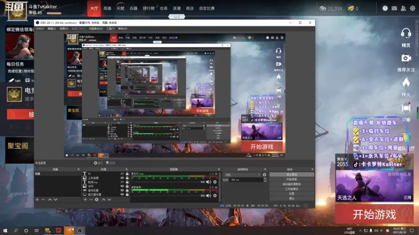
Task: Switch to the 英雄 tab in the game
Action: tap(107, 8)
